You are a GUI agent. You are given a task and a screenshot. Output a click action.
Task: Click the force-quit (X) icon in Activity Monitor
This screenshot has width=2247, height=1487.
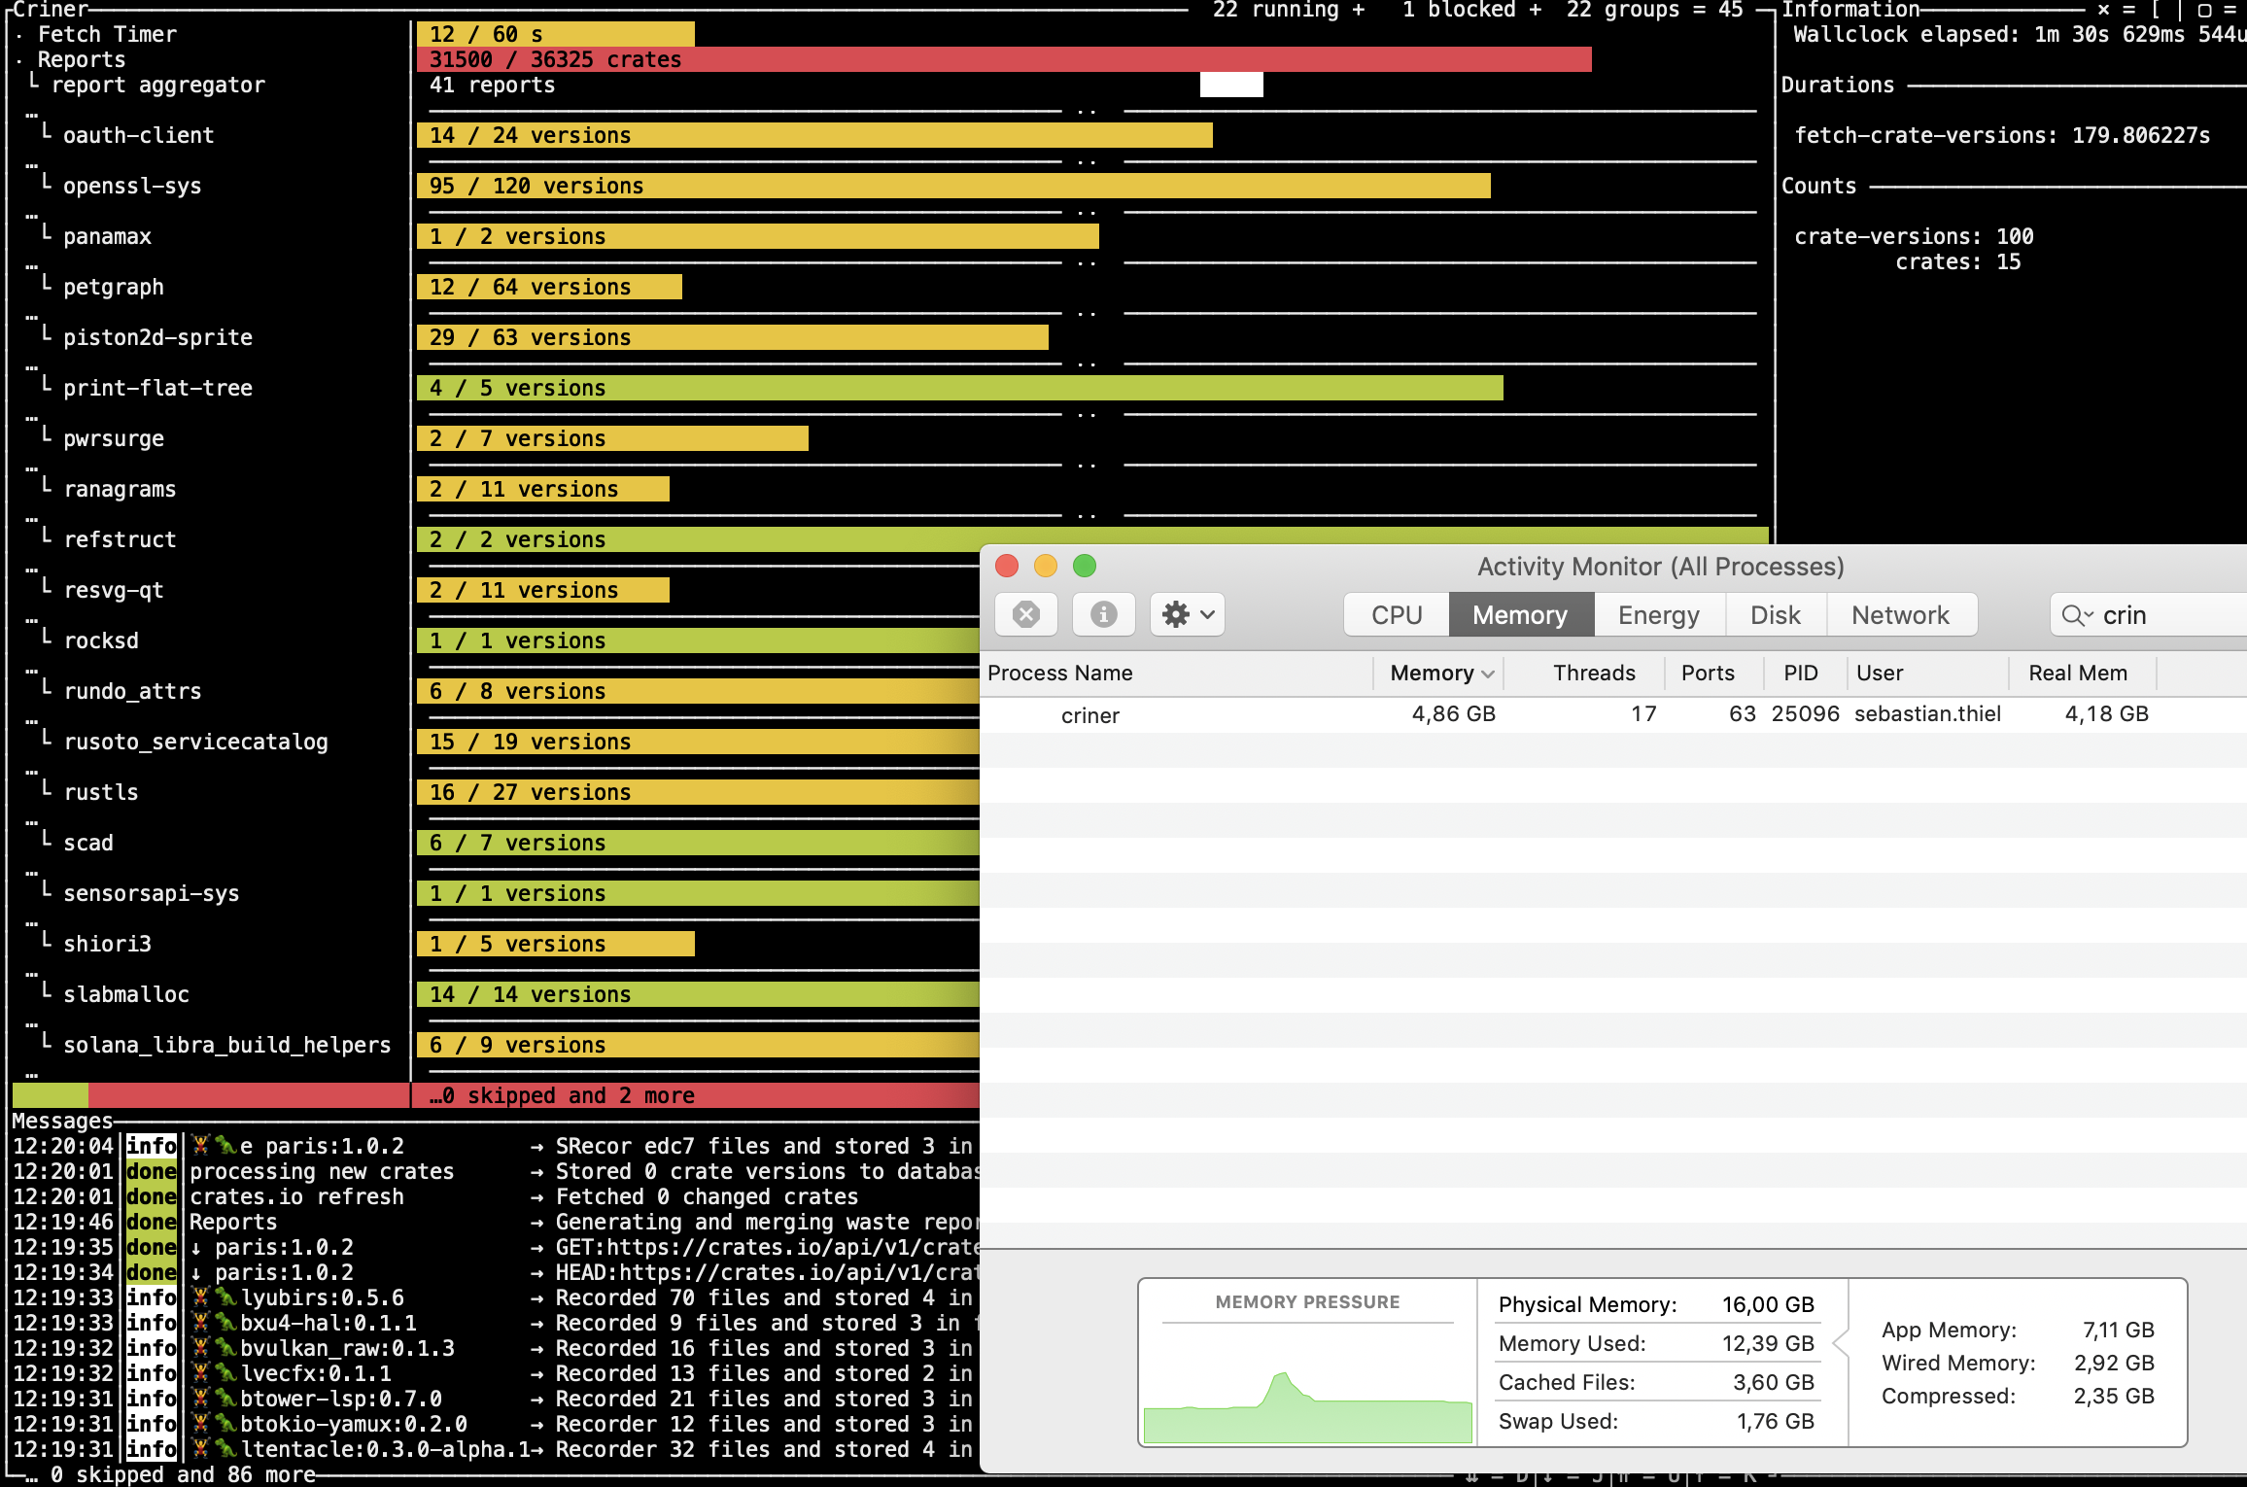pos(1026,614)
